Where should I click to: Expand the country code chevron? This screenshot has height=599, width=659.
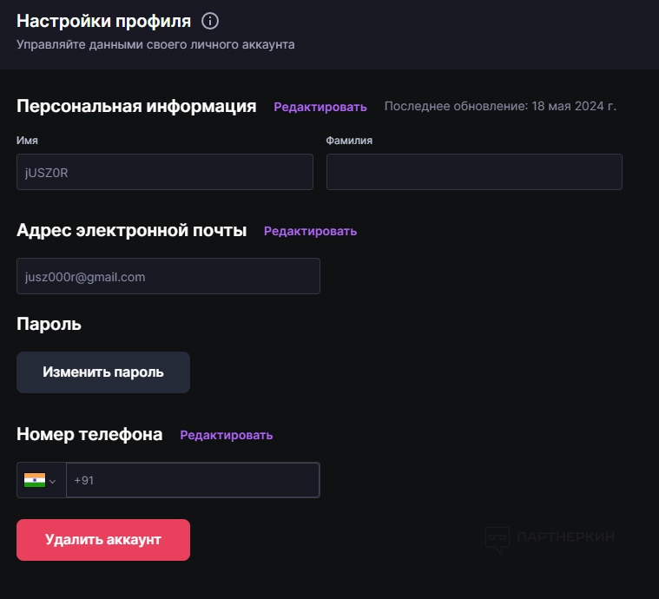(53, 482)
